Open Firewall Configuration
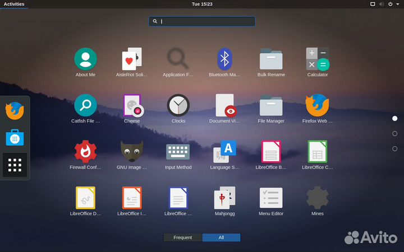404x252 pixels. (85, 155)
